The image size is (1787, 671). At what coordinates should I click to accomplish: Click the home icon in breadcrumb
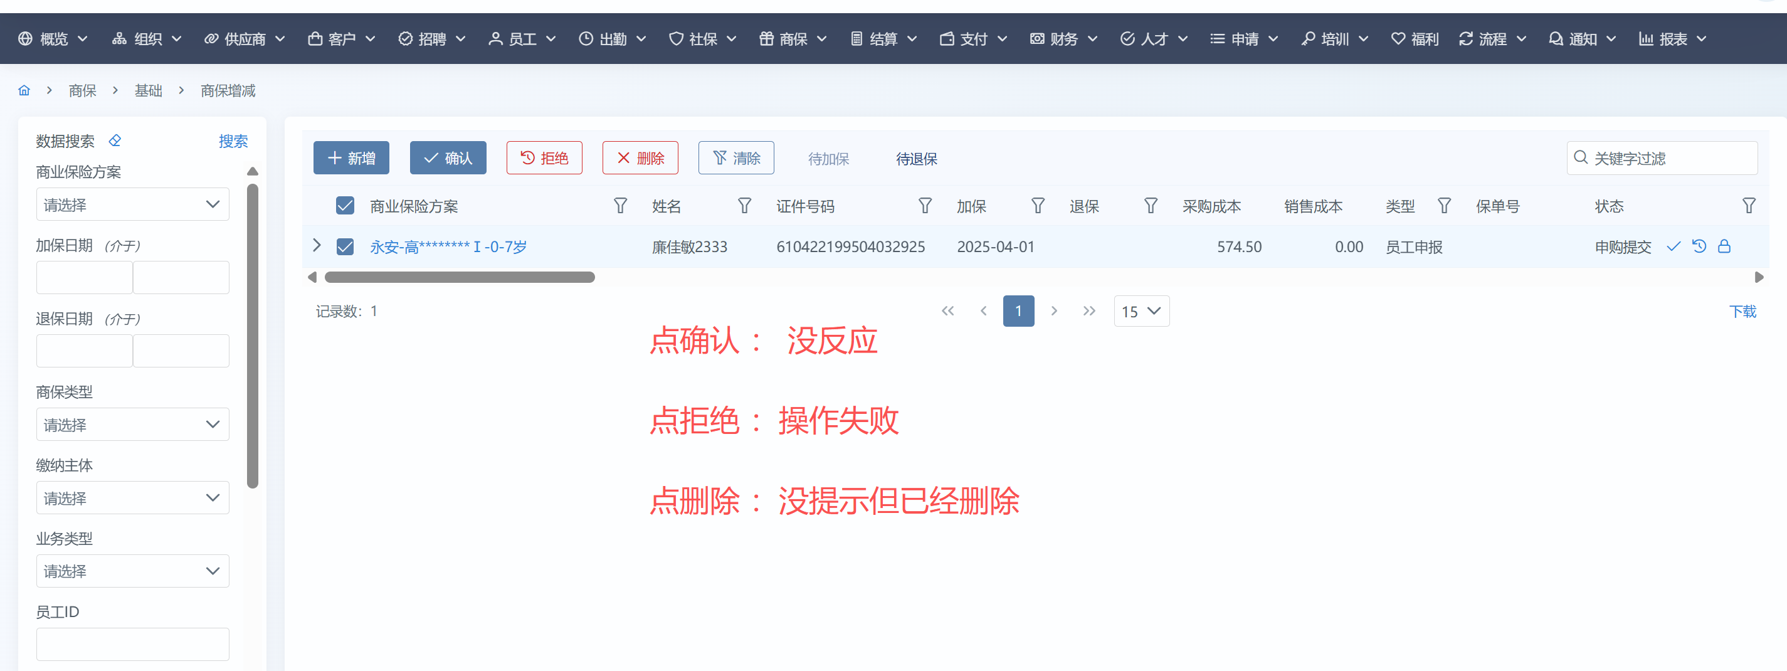pyautogui.click(x=24, y=91)
